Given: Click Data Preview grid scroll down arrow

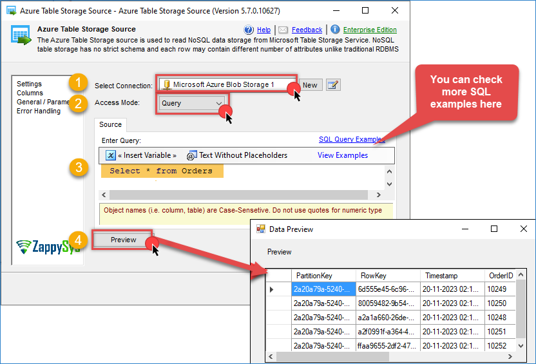Looking at the screenshot, I should [521, 346].
